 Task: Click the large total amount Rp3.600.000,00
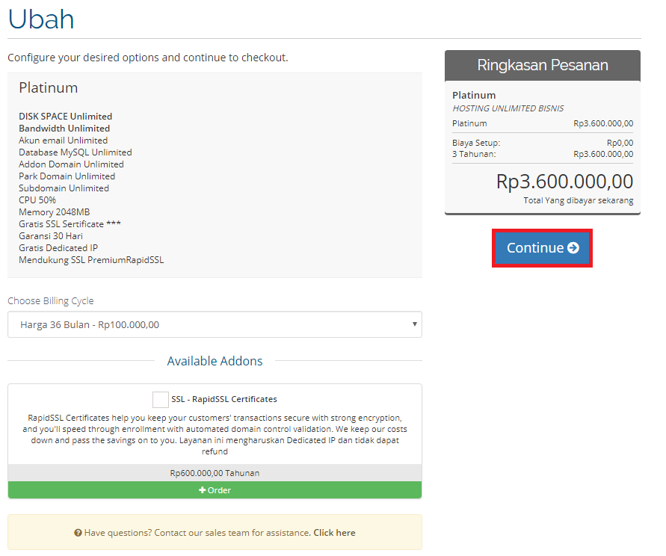click(x=564, y=182)
